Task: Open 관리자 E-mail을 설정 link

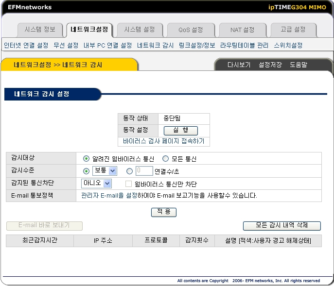Action: tap(109, 195)
